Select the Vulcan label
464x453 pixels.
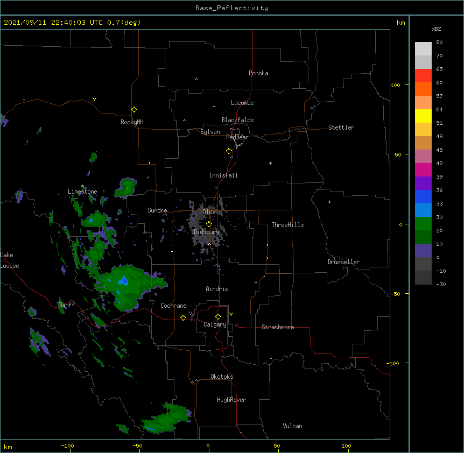click(x=292, y=426)
